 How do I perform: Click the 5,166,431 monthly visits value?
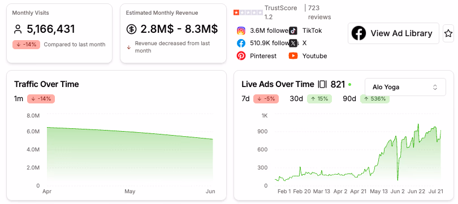coord(51,29)
